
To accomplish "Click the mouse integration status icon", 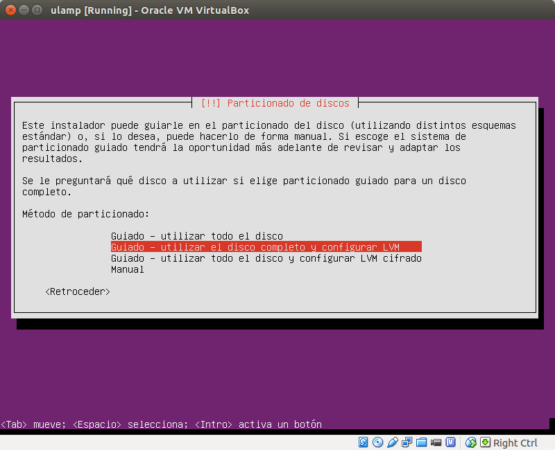I will tap(470, 442).
